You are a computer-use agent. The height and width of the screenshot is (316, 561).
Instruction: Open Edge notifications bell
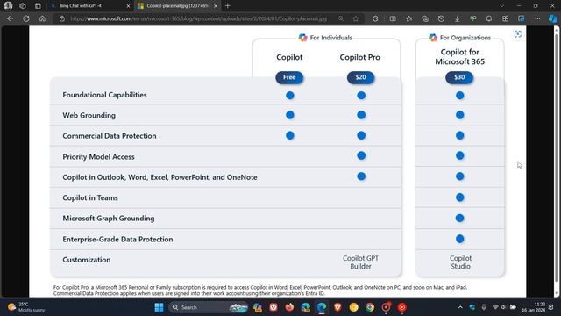(x=489, y=18)
